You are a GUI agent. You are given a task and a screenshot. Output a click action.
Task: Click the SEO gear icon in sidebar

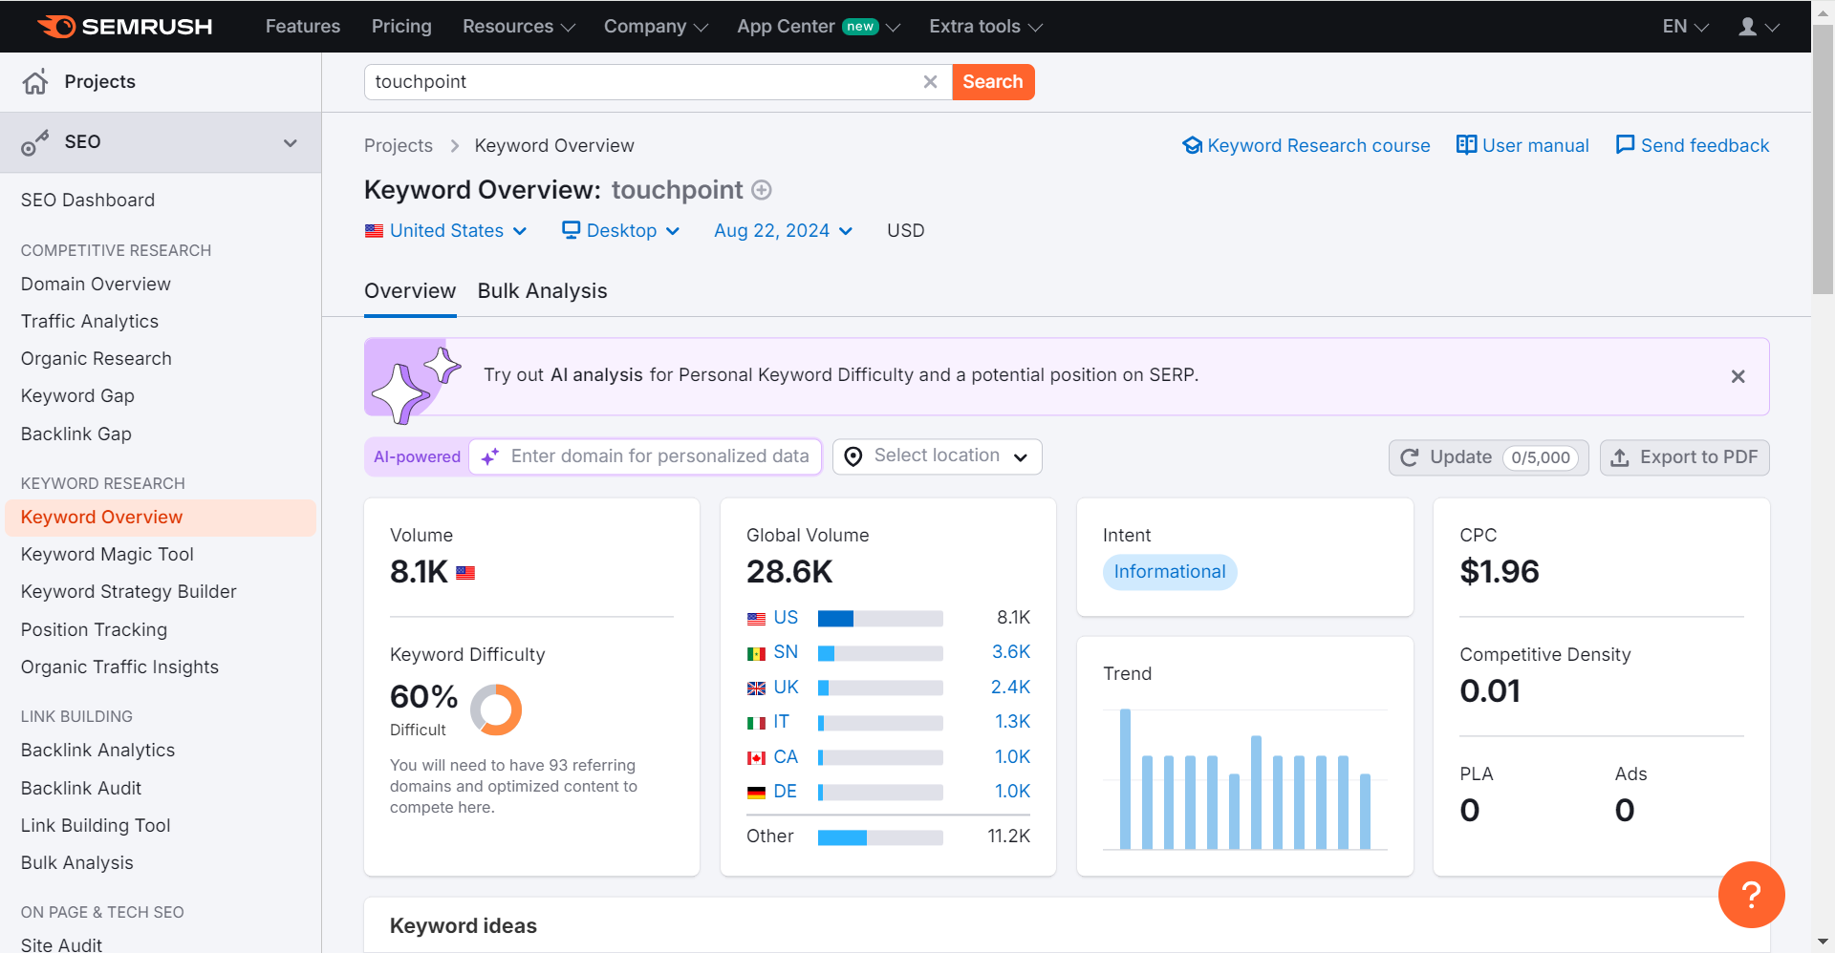coord(35,142)
